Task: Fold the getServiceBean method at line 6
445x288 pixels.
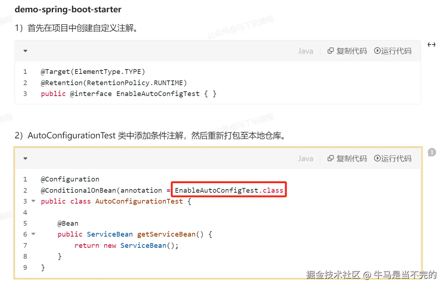Action: pyautogui.click(x=33, y=234)
